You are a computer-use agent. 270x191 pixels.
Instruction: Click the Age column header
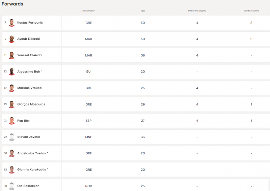(x=143, y=11)
